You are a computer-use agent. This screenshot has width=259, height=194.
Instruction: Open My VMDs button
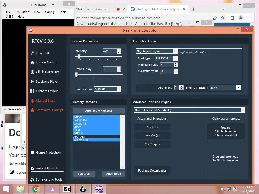152,136
